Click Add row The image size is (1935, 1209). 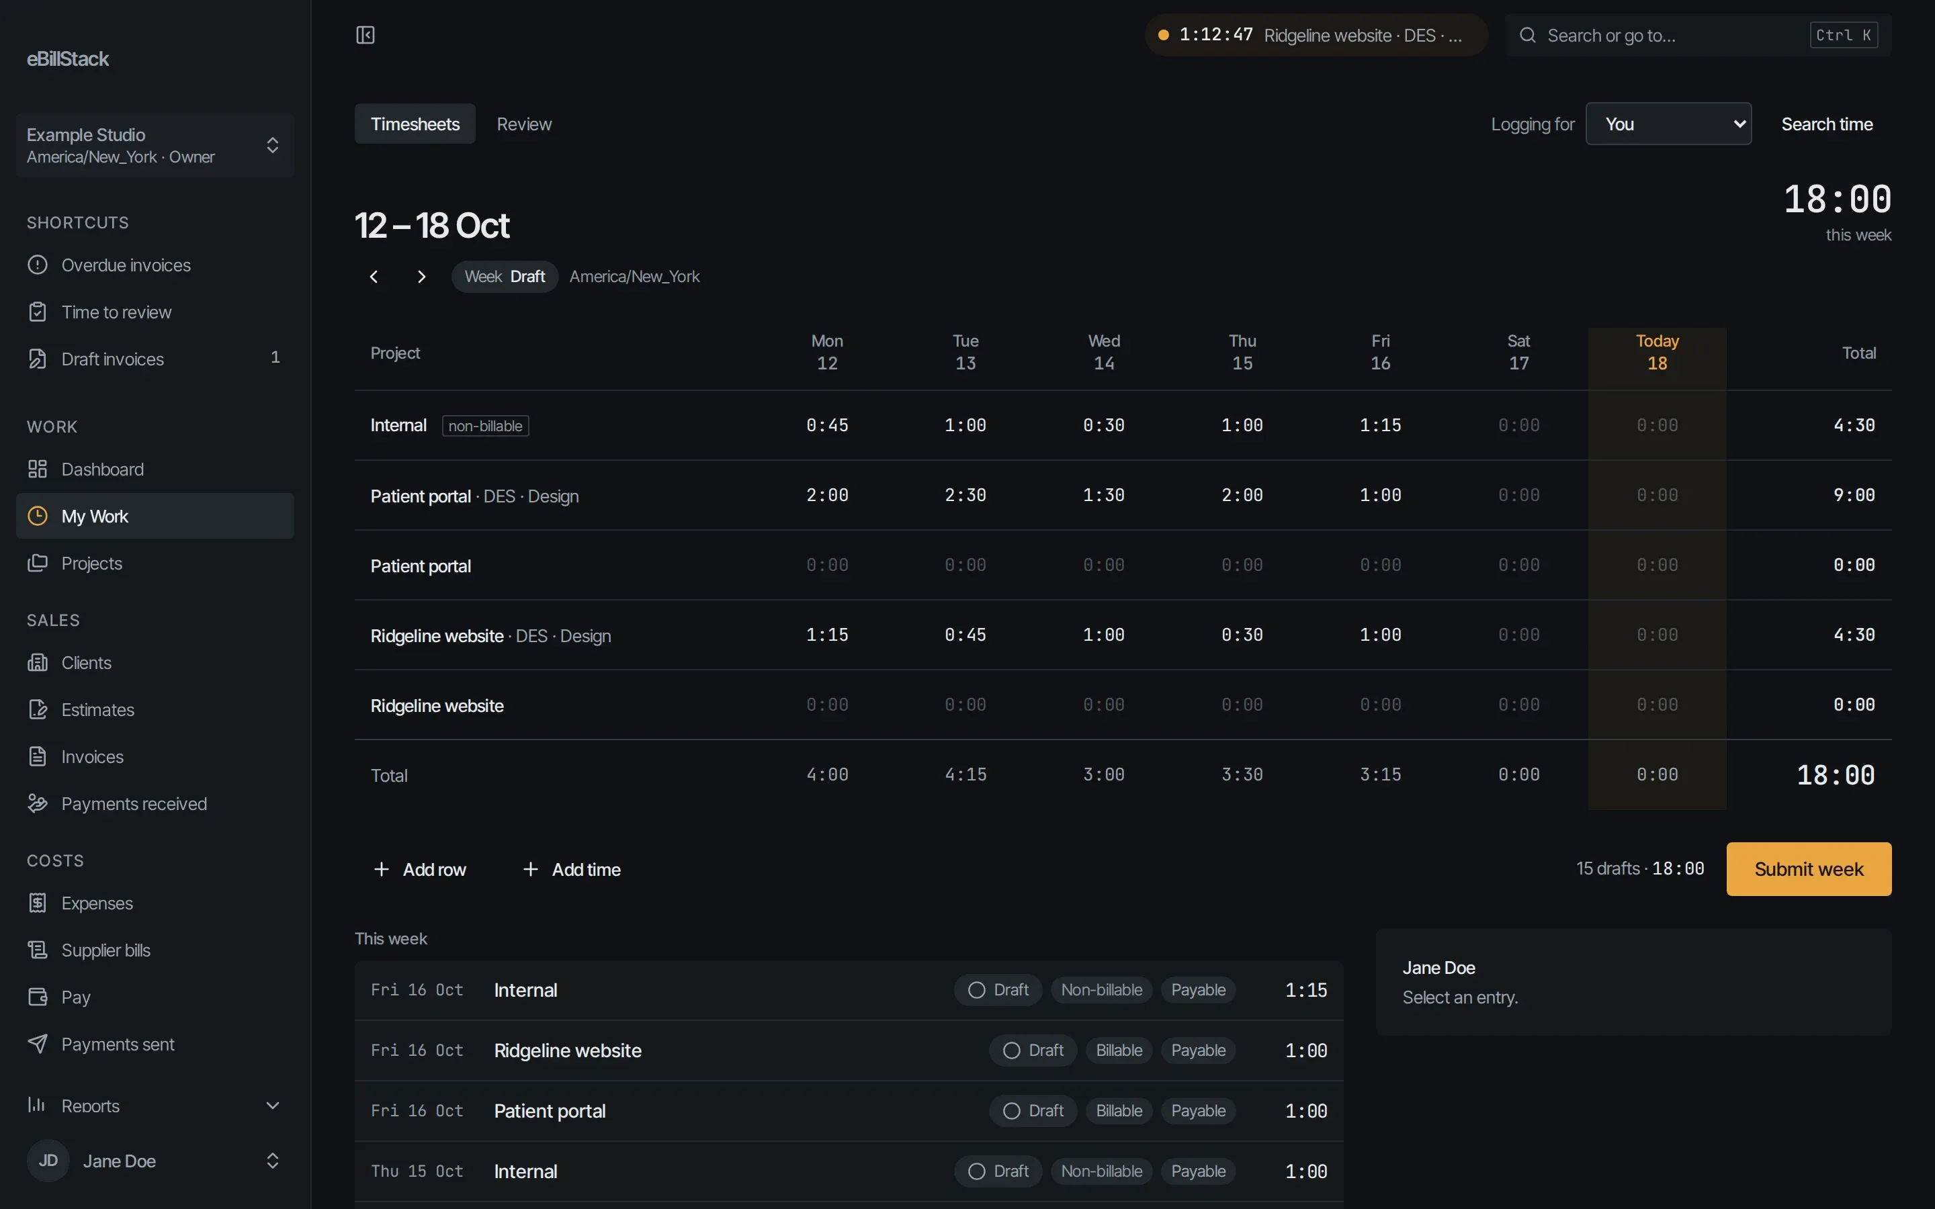pyautogui.click(x=419, y=869)
